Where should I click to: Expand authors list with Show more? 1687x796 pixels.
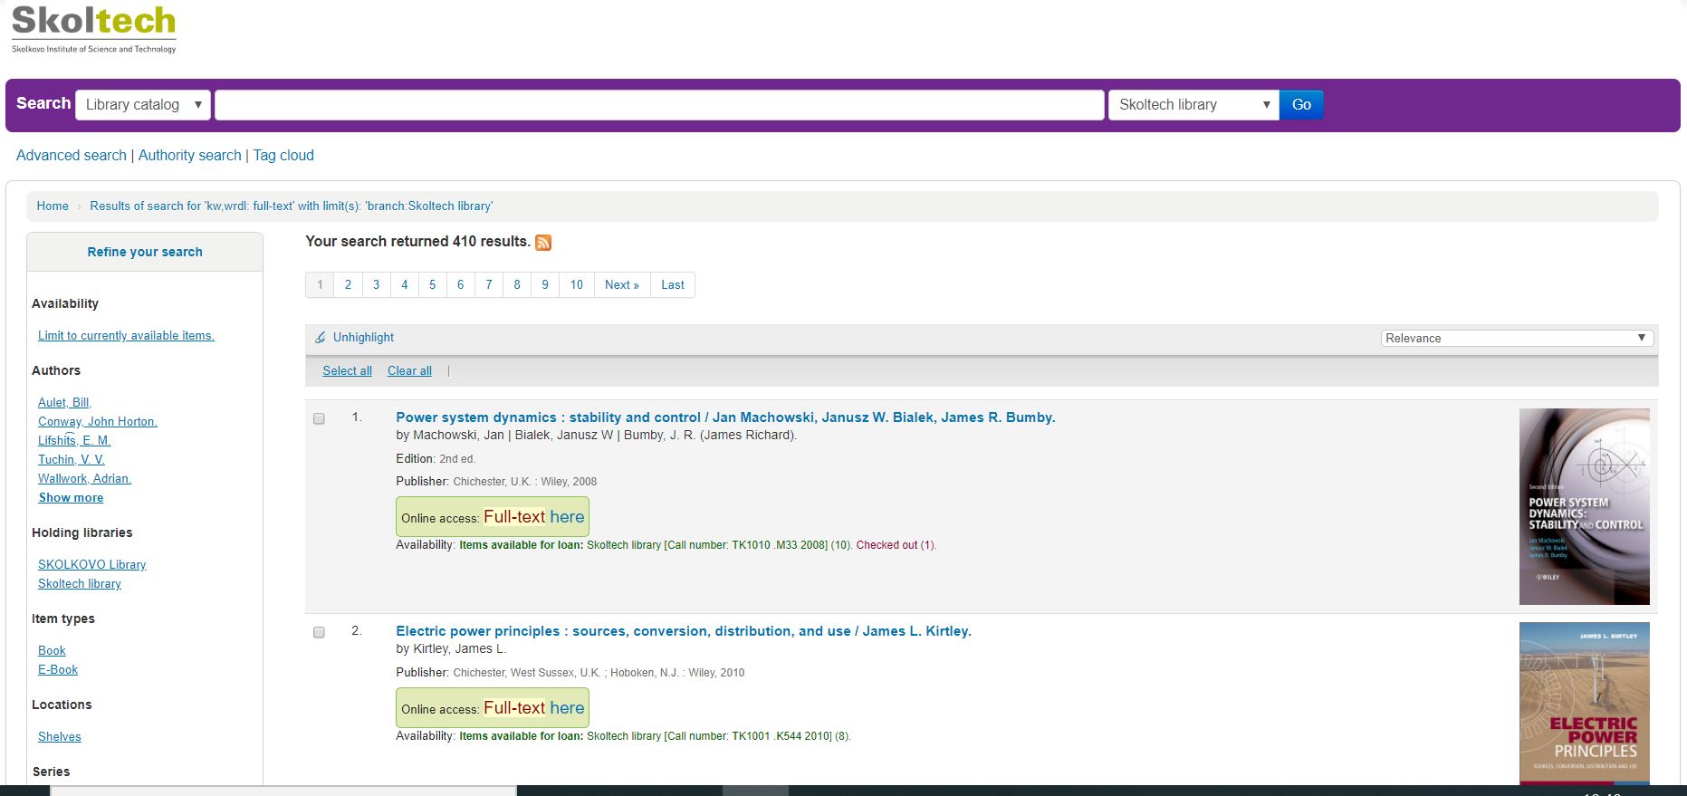point(71,497)
